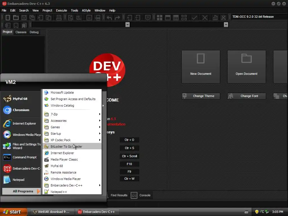Click the four-squares Compile toolbar icon

[159, 18]
